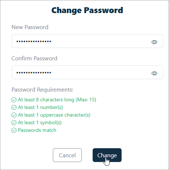Click checkmark icon beside symbol(s) requirement
Viewport: 169px width, 170px height.
point(14,123)
